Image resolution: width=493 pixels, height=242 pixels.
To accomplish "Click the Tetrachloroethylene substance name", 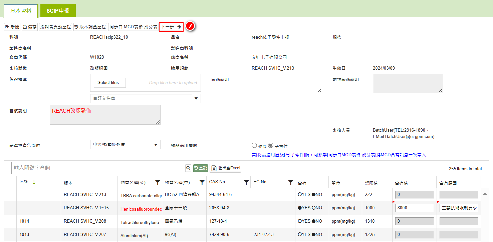I will 140,222.
